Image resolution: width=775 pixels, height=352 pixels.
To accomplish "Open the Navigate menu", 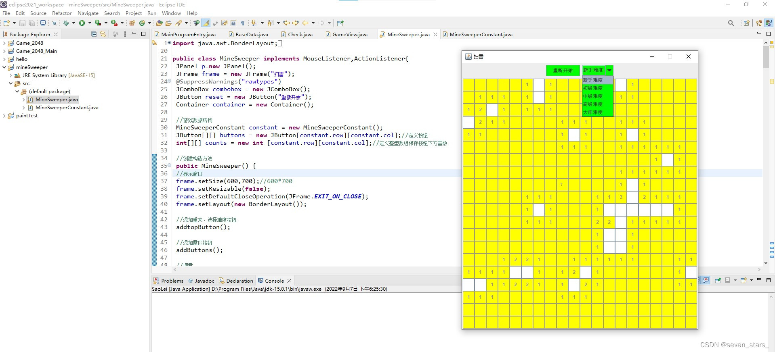I will 88,13.
